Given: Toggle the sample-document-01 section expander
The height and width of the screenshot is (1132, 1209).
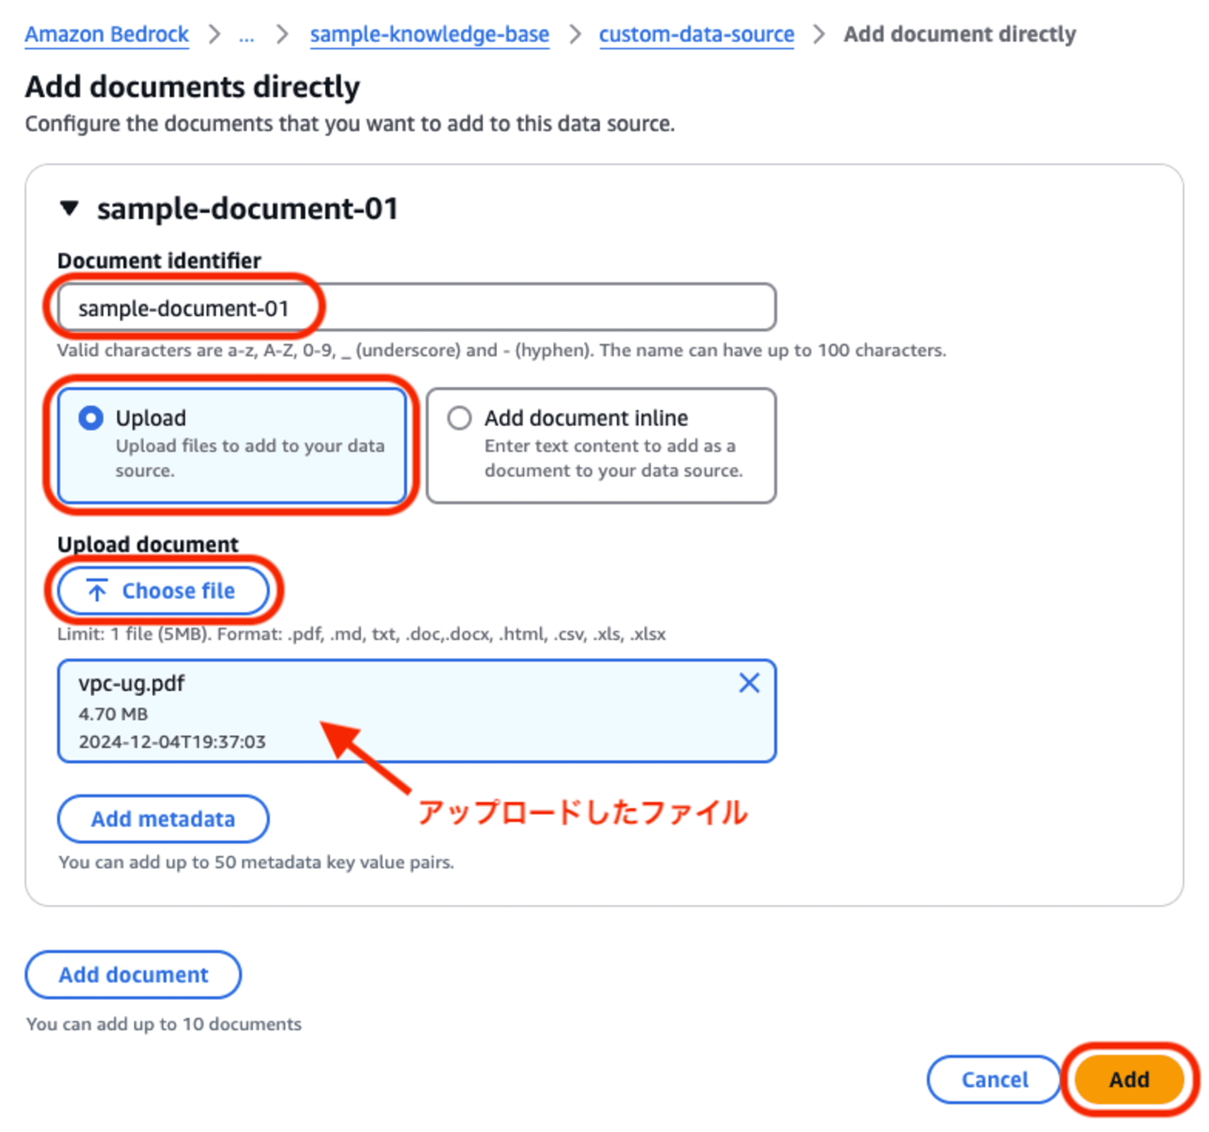Looking at the screenshot, I should coord(73,209).
